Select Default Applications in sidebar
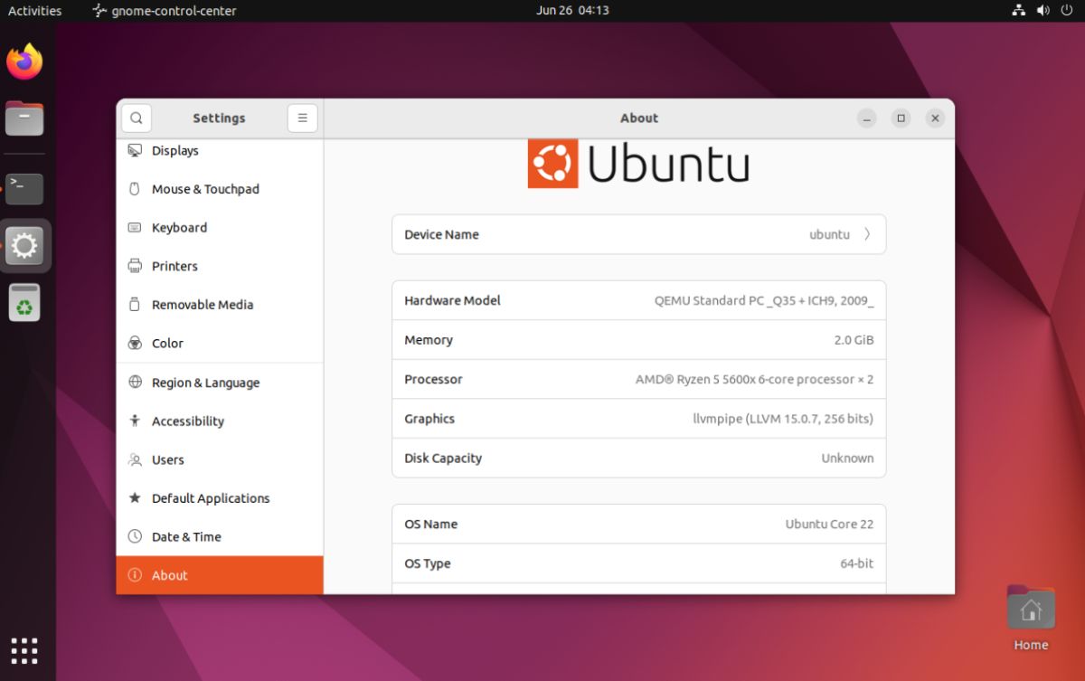 click(210, 497)
